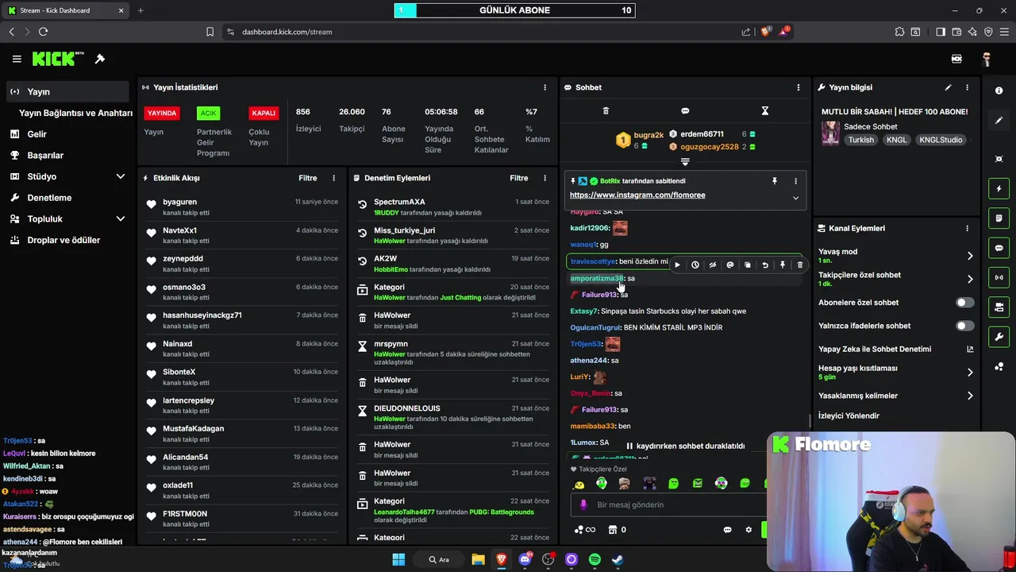Open the Yayın bilgisi three-dot menu
This screenshot has width=1016, height=572.
(x=967, y=87)
